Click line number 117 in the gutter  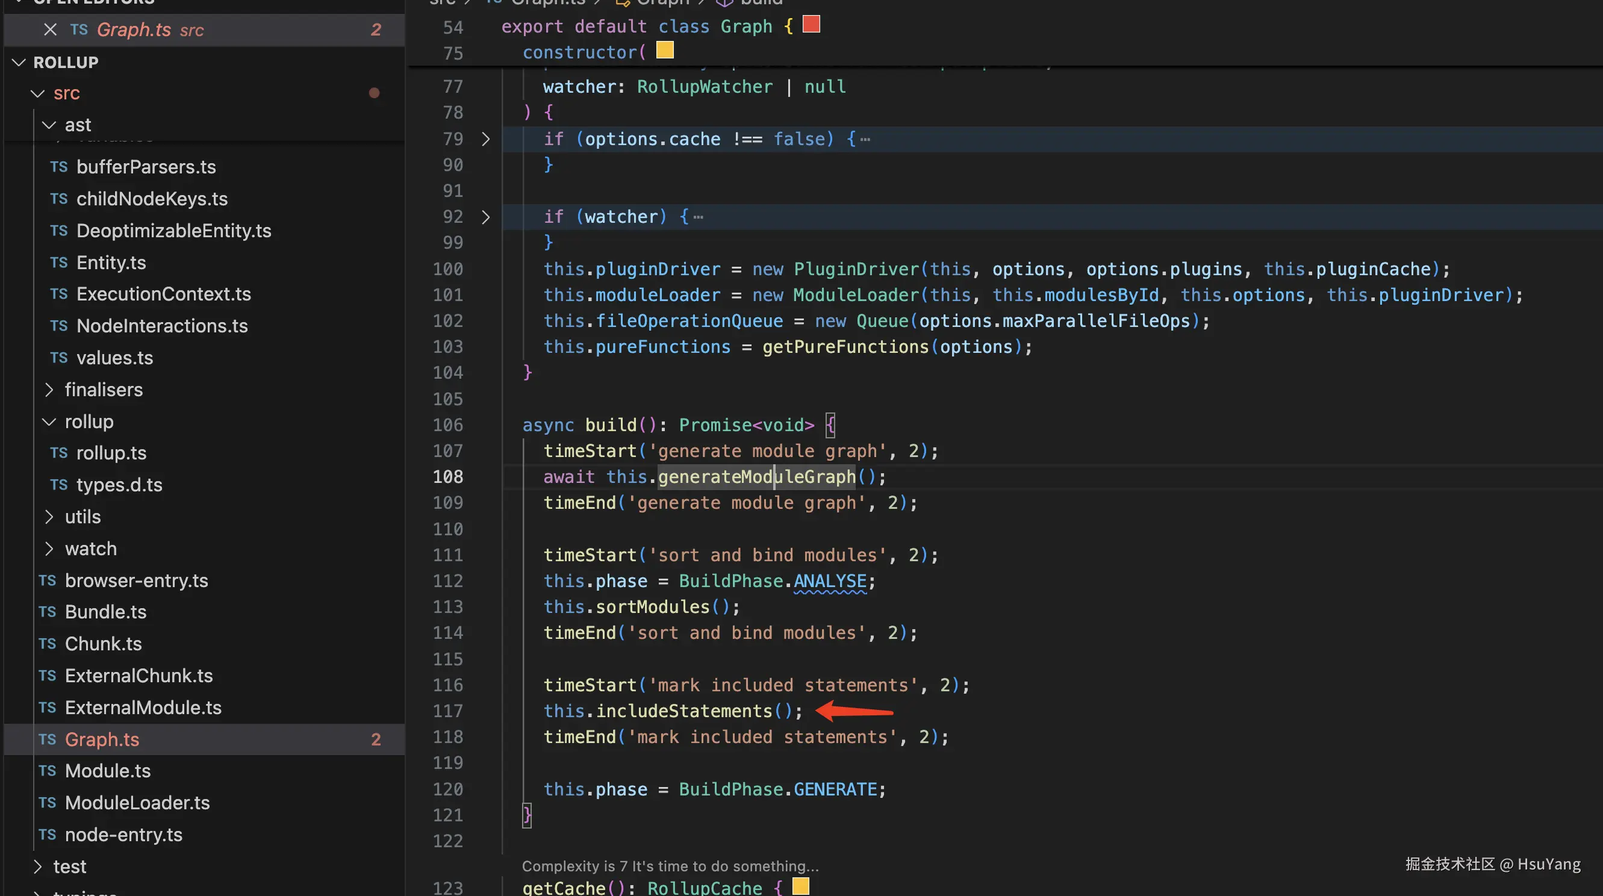pyautogui.click(x=448, y=711)
